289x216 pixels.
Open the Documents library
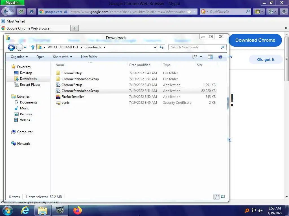click(29, 102)
